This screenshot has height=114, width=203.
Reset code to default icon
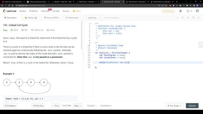(x=188, y=18)
